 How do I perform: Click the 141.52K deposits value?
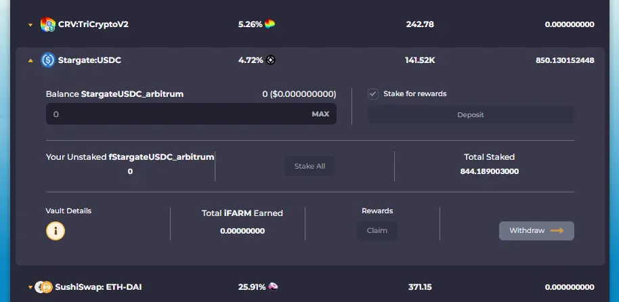(x=420, y=60)
